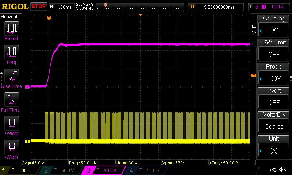The image size is (292, 175).
Task: Toggle the speaker sound icon
Action: [x=283, y=170]
